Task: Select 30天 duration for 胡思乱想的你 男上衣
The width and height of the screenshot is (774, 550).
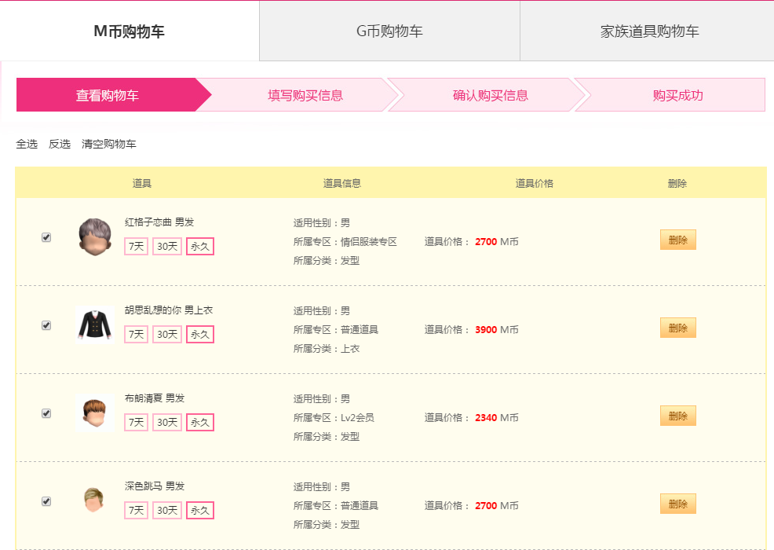Action: point(167,334)
